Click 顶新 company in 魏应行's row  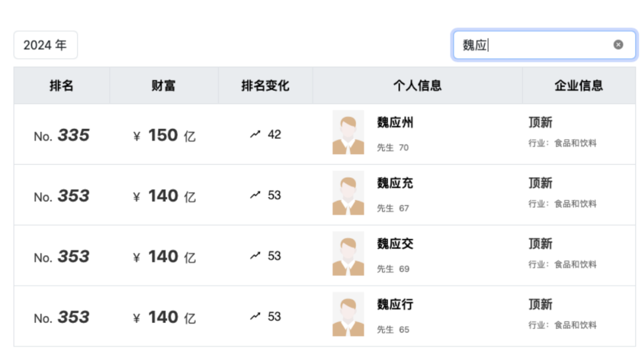pos(540,305)
